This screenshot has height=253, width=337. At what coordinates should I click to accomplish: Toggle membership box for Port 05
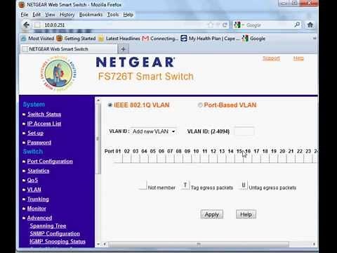[152, 159]
